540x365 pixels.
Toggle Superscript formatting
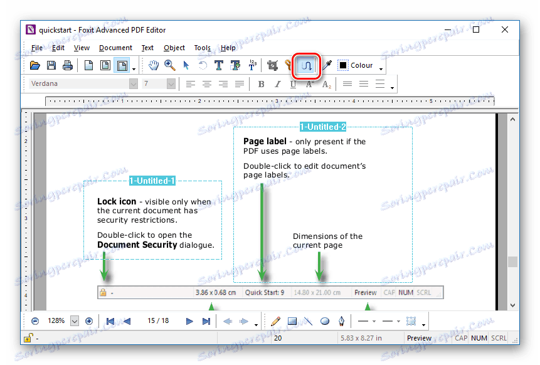point(310,83)
